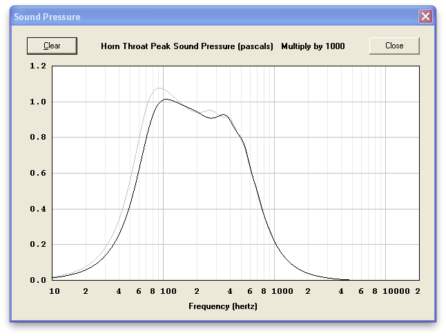Click the 1.2 y-axis value
Screen dimensions: 446x336
pos(38,66)
